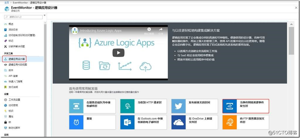This screenshot has height=138, width=300.
Task: Select the FTP server trigger icon
Action: [230, 122]
